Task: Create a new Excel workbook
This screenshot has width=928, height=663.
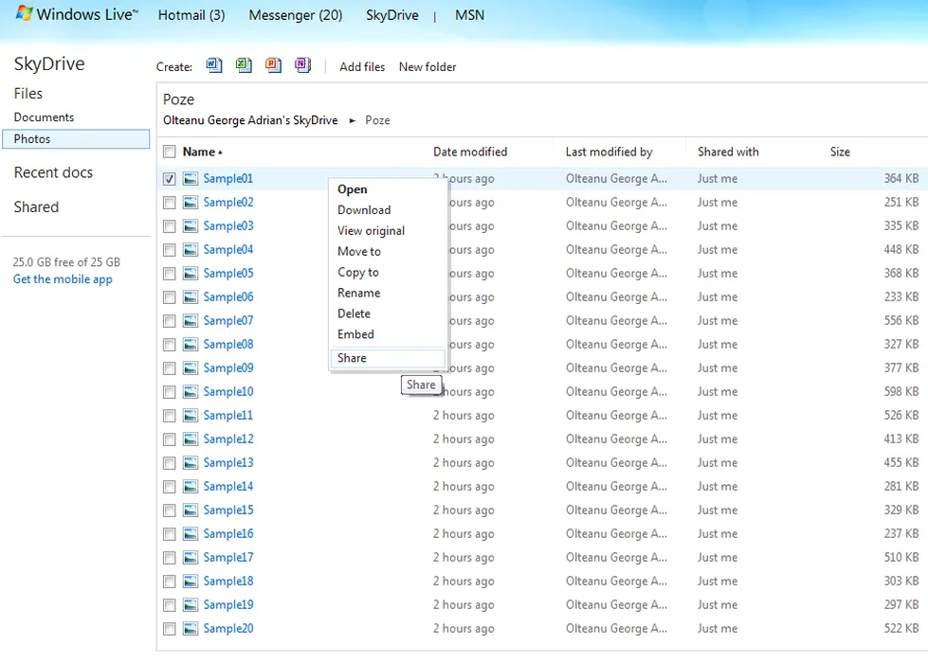Action: (244, 65)
